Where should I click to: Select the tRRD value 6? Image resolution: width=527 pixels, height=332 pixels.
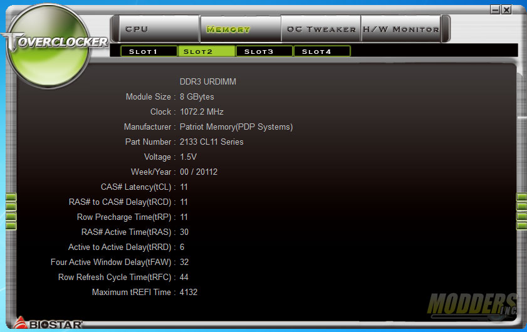pyautogui.click(x=182, y=247)
